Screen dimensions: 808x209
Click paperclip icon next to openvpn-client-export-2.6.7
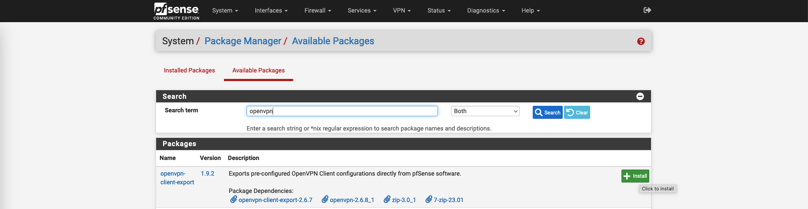point(234,199)
